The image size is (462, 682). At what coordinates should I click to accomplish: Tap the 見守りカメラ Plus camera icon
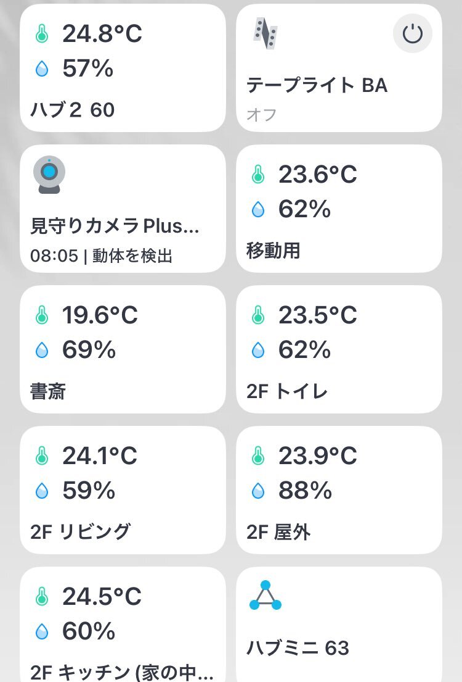pyautogui.click(x=49, y=175)
